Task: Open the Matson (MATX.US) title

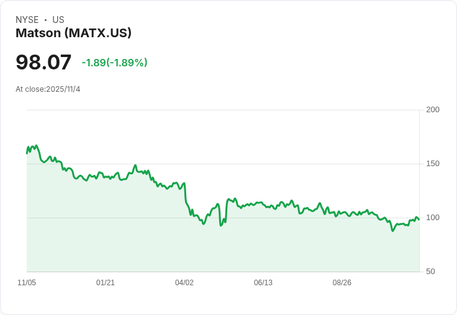Action: click(x=73, y=33)
